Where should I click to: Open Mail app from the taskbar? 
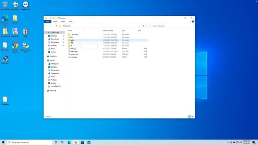[89, 142]
